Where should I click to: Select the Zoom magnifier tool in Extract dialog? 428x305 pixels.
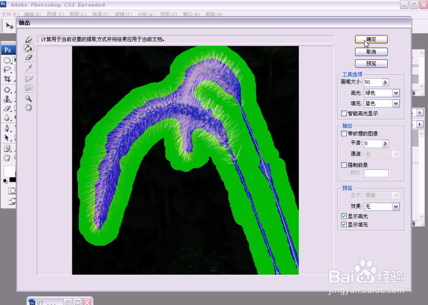click(x=29, y=98)
